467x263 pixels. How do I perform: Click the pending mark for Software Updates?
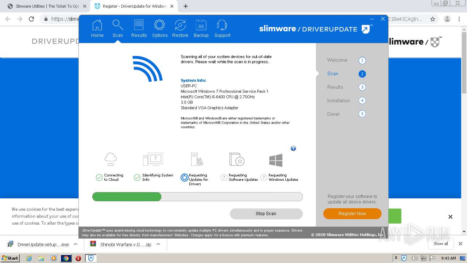click(224, 178)
